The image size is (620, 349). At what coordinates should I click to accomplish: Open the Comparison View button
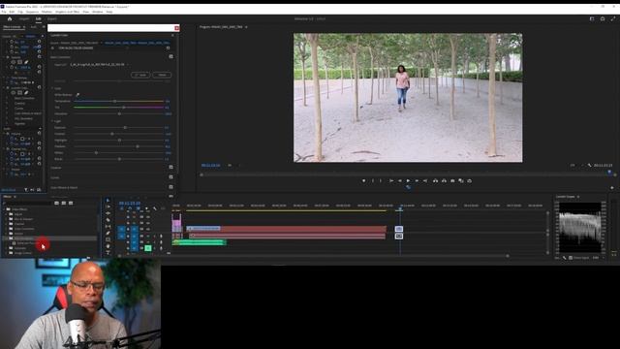point(461,181)
